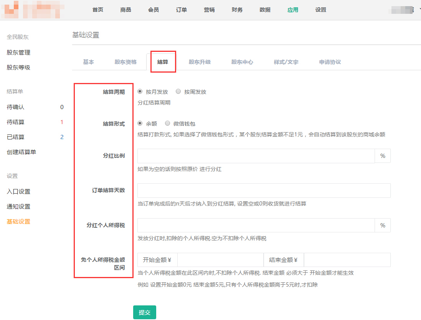This screenshot has width=421, height=320.
Task: Open 待结算 settlement list
Action: click(x=16, y=122)
